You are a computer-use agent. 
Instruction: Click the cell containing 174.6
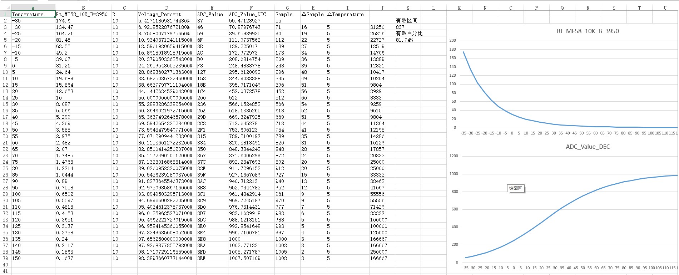[x=83, y=21]
